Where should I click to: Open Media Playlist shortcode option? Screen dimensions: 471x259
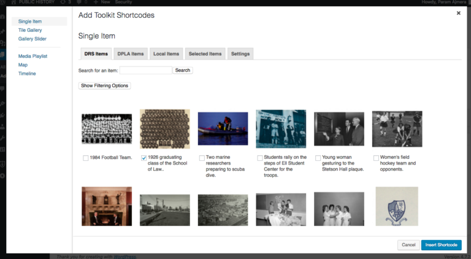33,56
